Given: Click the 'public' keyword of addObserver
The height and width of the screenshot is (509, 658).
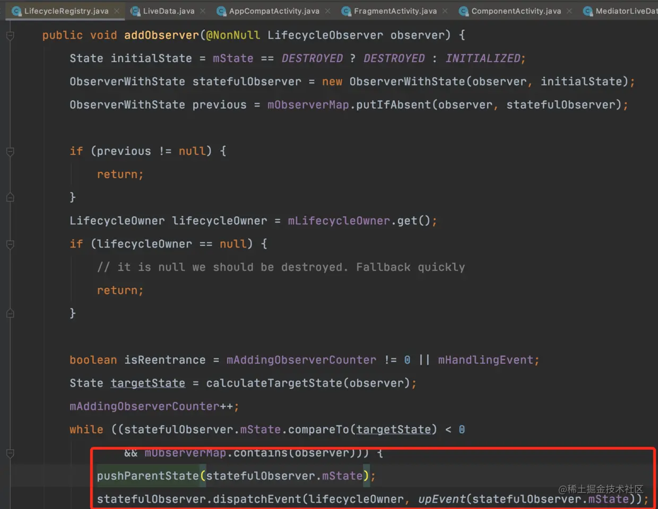Looking at the screenshot, I should point(63,35).
